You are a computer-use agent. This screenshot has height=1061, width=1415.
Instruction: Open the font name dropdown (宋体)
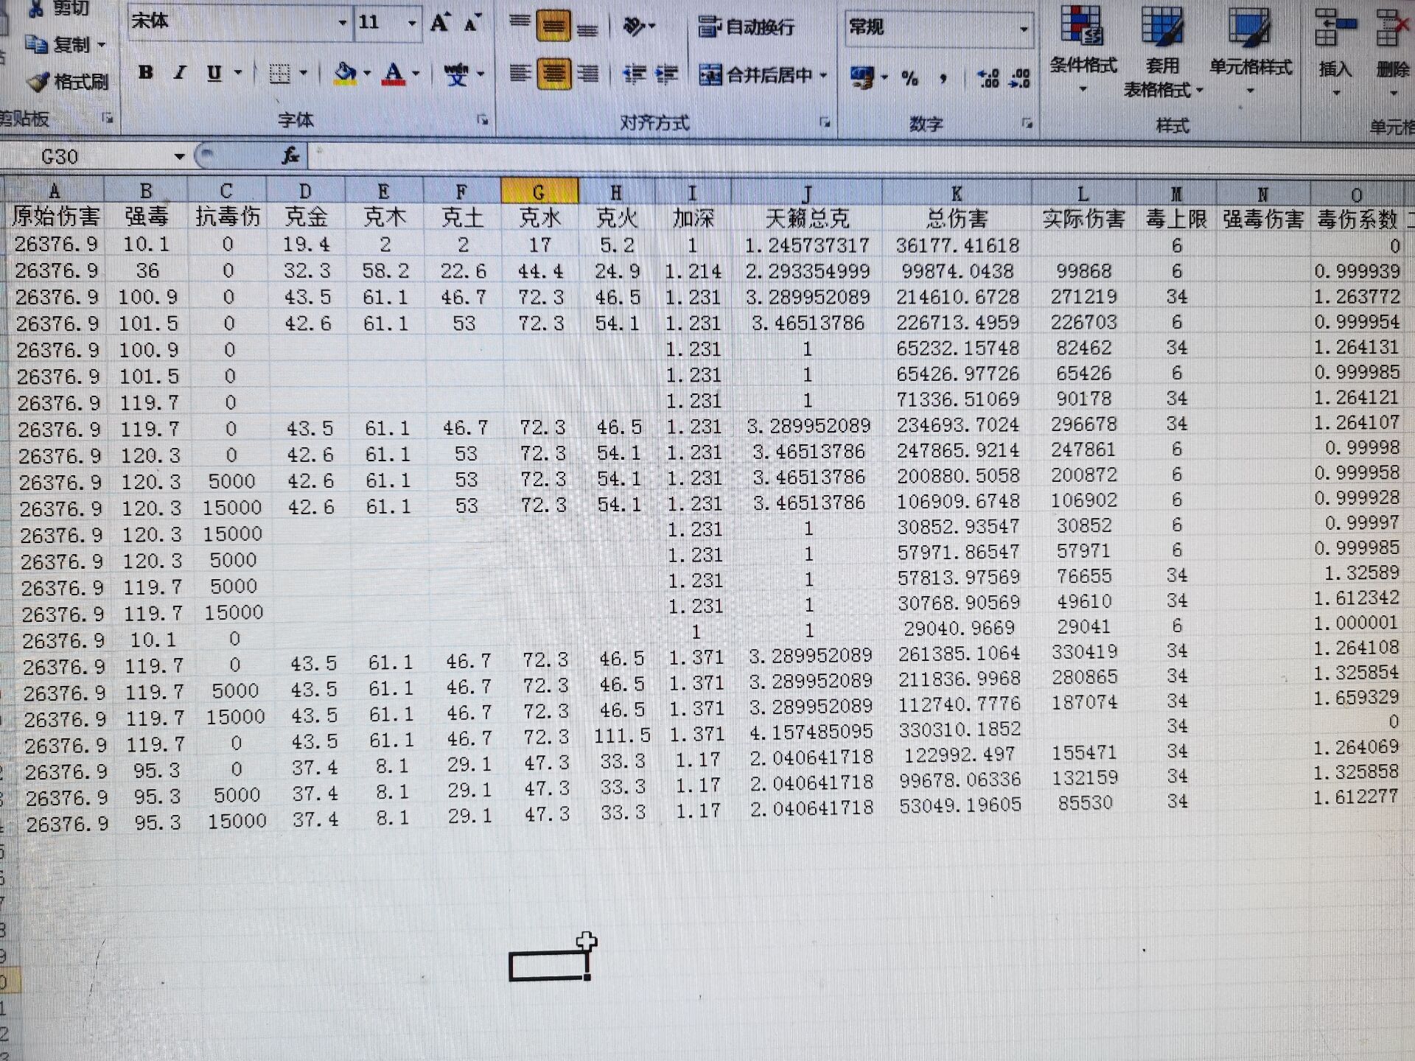tap(342, 22)
